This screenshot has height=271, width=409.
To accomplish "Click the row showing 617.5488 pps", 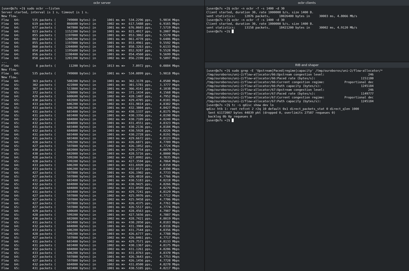I will [90, 24].
